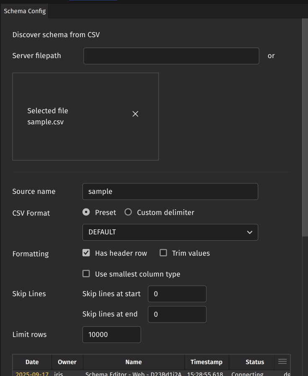Select the Custom delimiter radio button
This screenshot has width=308, height=376.
128,212
